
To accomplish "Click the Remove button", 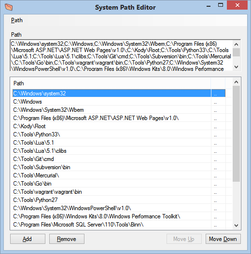I will (67, 239).
